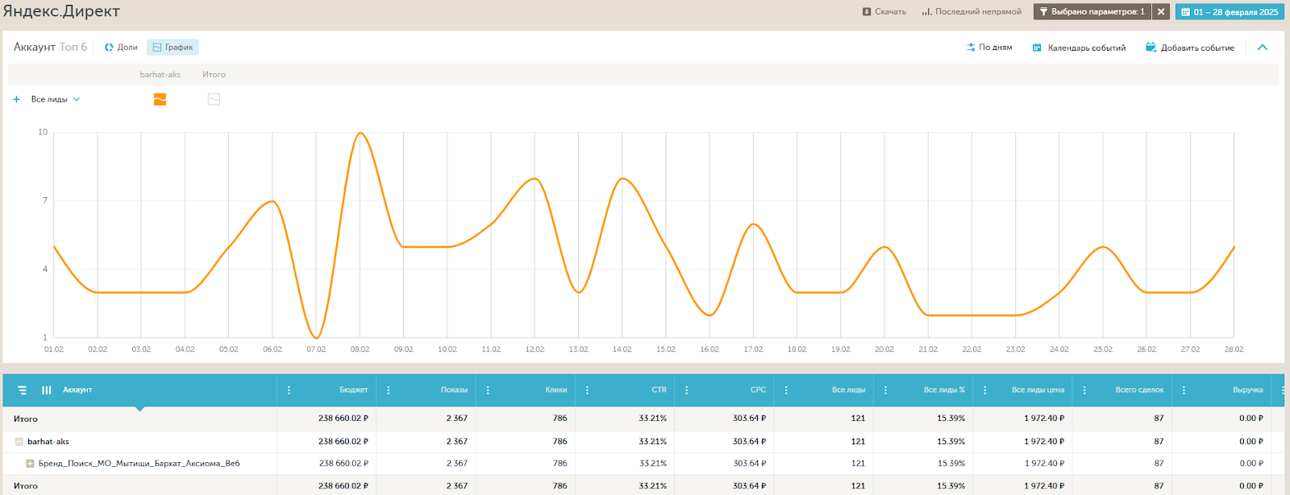The image size is (1290, 495).
Task: Open the Бюджет column options menu
Action: coord(289,390)
